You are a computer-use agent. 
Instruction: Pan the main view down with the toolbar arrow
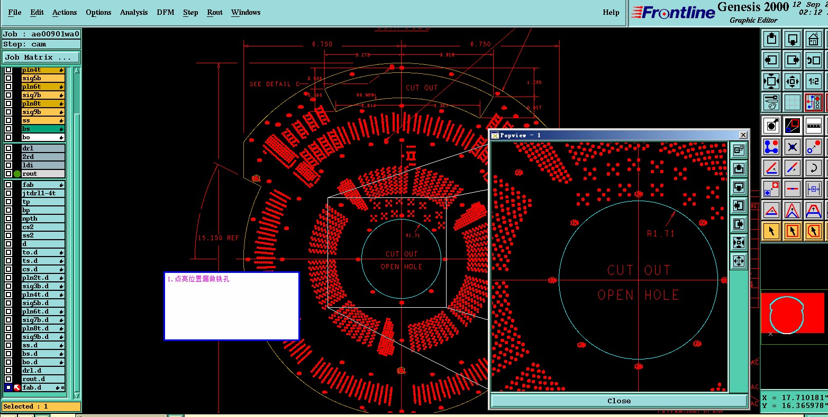(793, 39)
